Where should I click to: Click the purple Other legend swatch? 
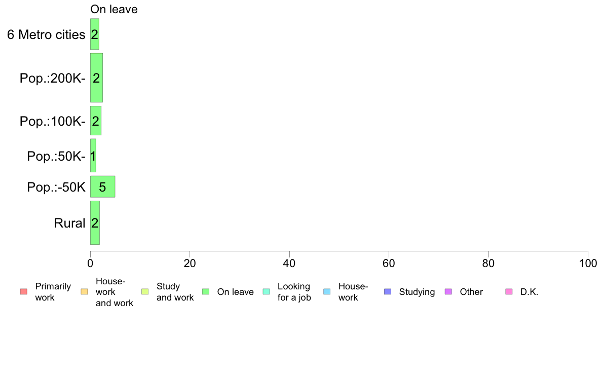(x=448, y=291)
